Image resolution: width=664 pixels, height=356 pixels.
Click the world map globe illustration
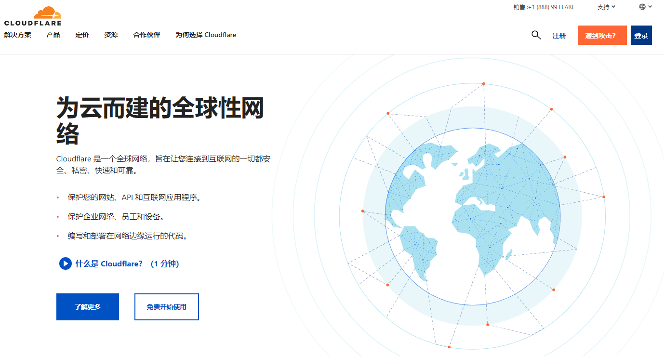473,216
